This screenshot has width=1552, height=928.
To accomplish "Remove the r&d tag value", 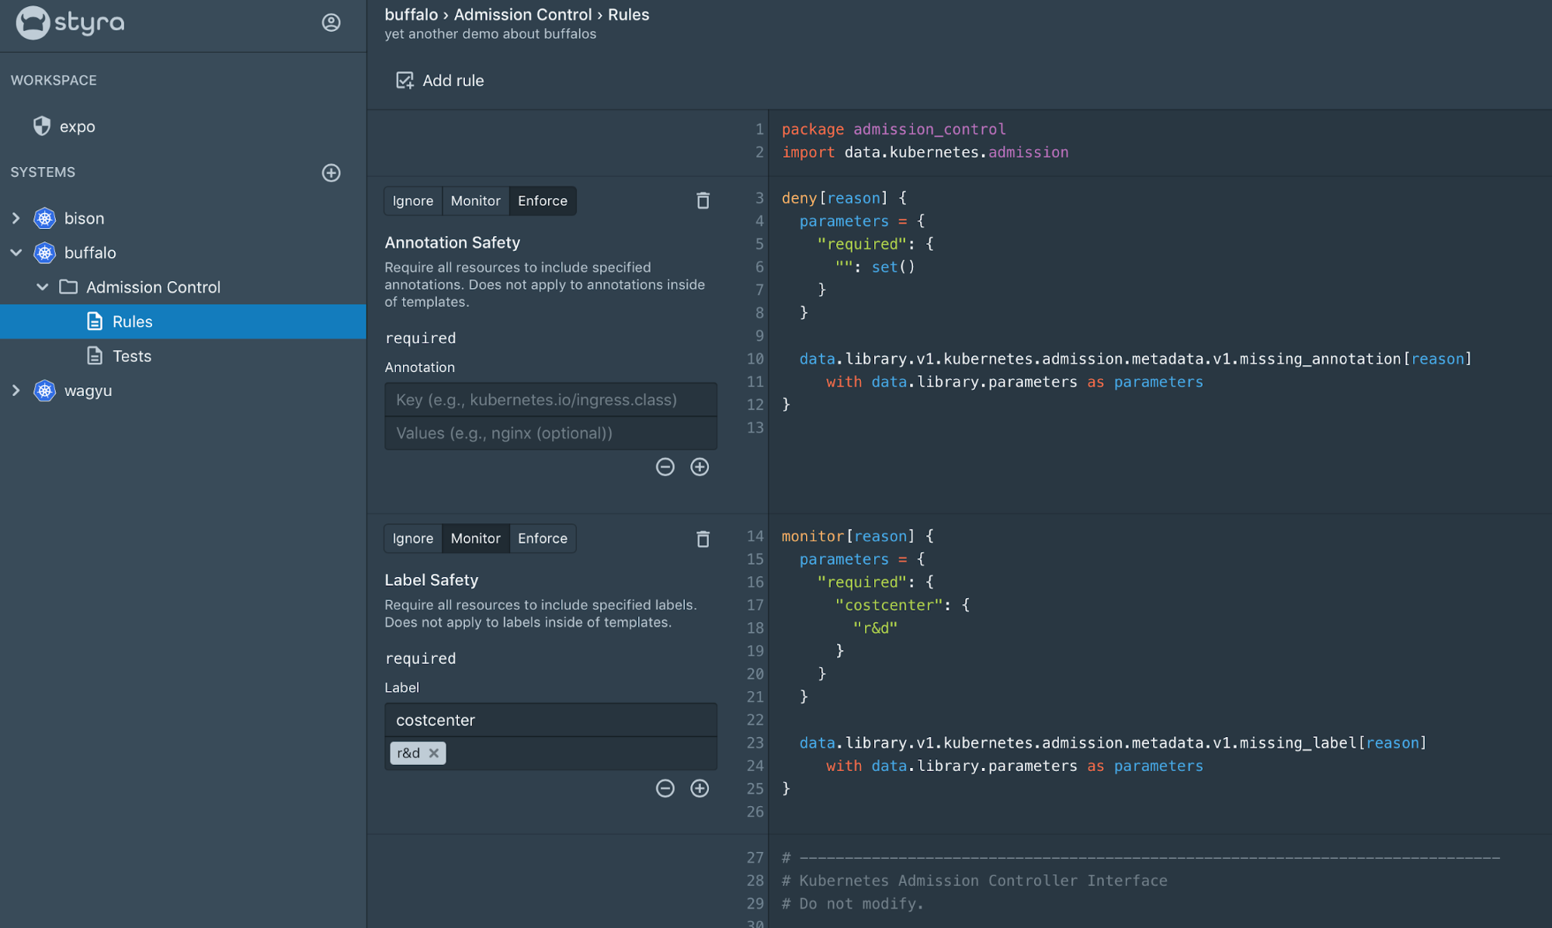I will (x=434, y=753).
